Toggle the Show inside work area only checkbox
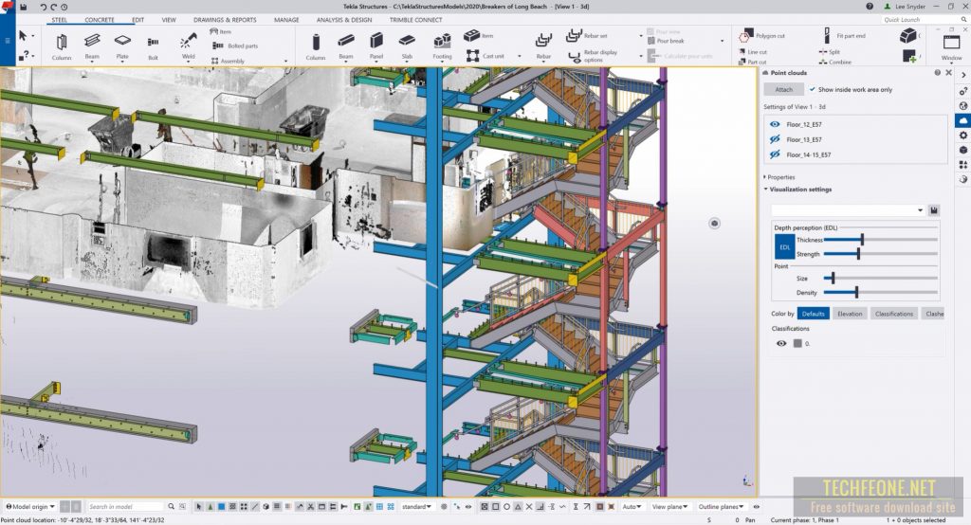The image size is (971, 525). (x=812, y=89)
